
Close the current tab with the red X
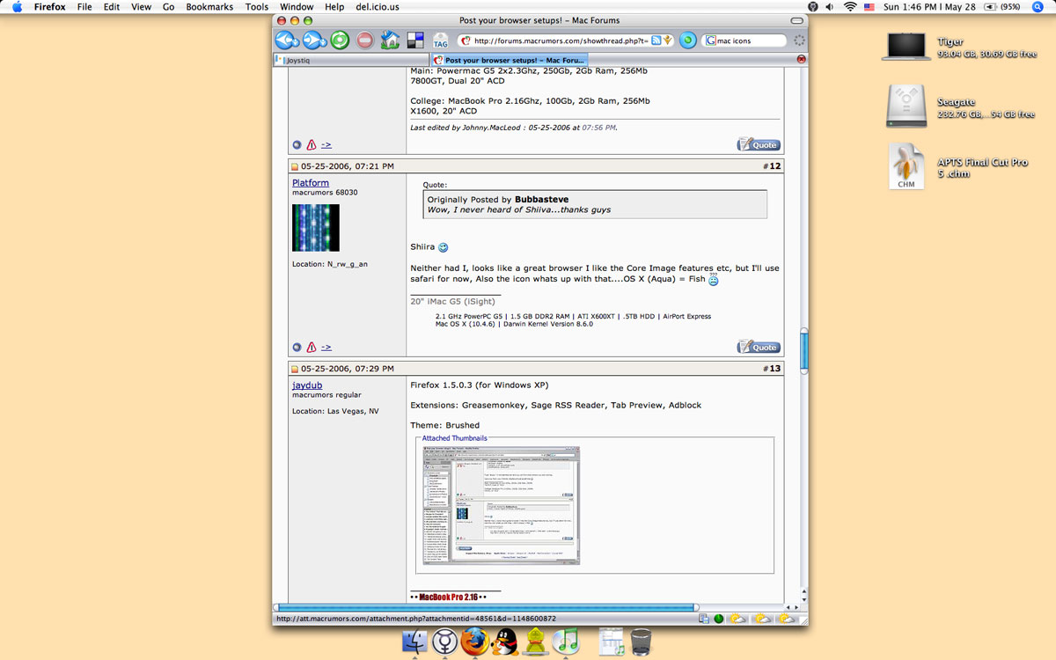pyautogui.click(x=801, y=59)
